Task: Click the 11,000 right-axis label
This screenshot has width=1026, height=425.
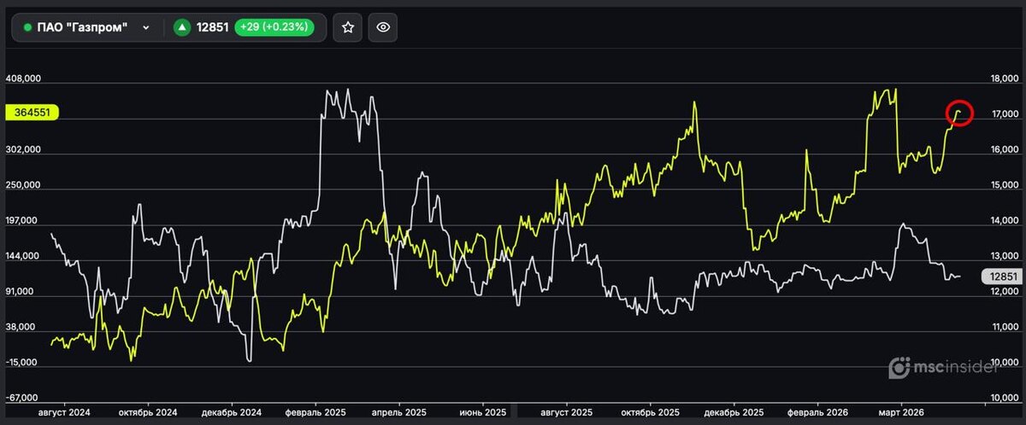Action: (1004, 327)
